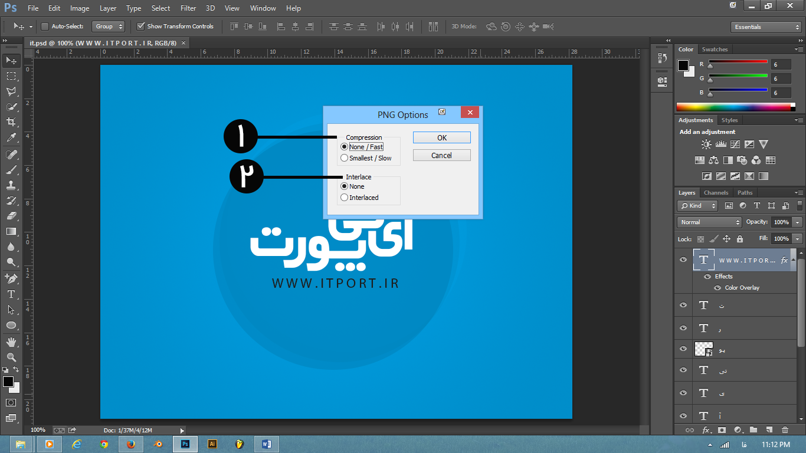
Task: Add a Photo Filter adjustment
Action: (x=742, y=160)
